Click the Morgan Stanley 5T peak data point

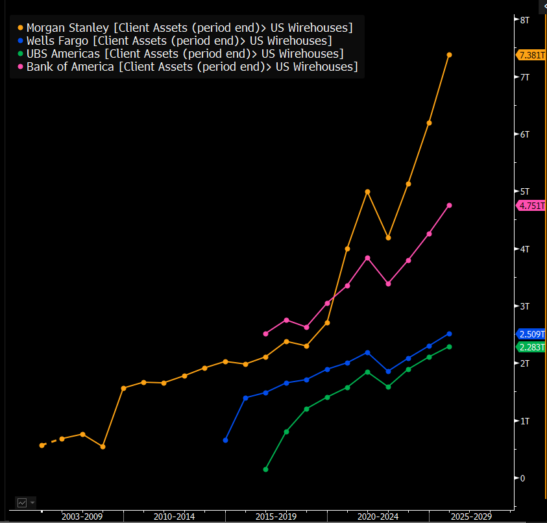pyautogui.click(x=367, y=192)
